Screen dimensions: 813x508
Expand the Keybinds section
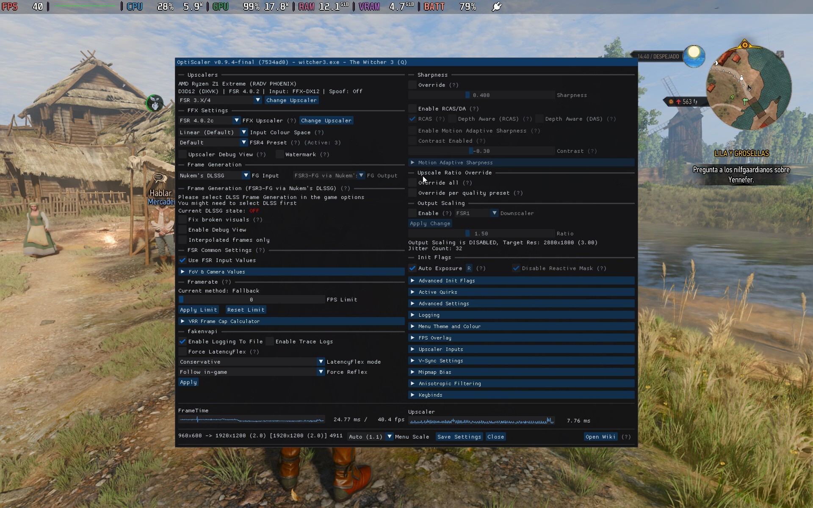tap(521, 395)
